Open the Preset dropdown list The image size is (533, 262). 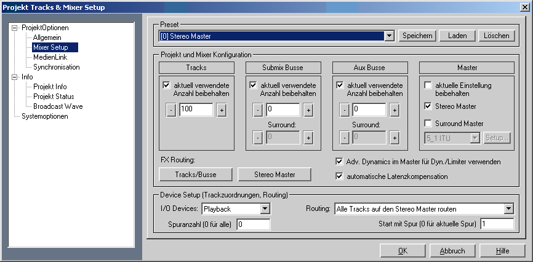pos(388,36)
